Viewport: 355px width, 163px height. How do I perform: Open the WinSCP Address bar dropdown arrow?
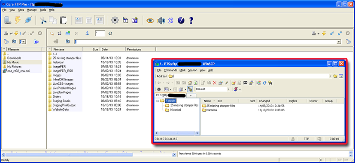[x=331, y=76]
